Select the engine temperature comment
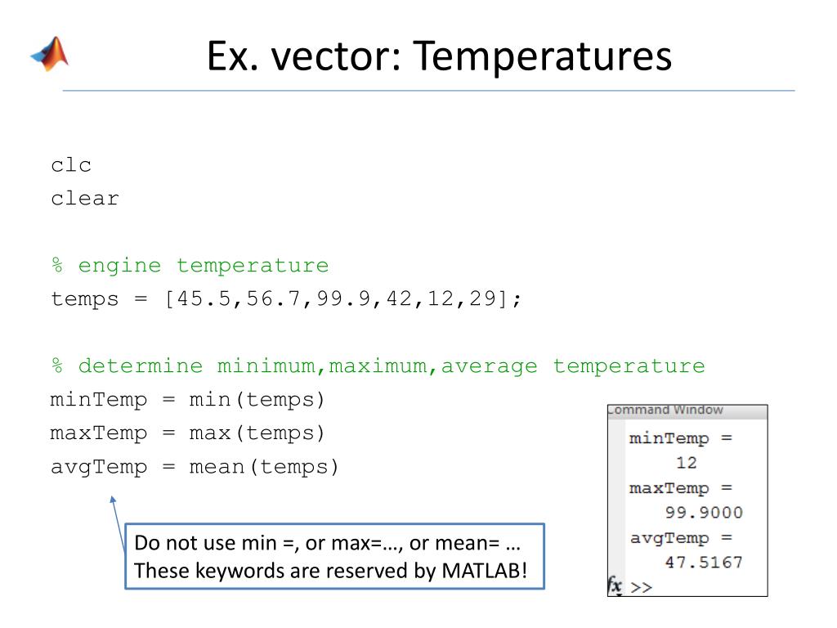The image size is (837, 628). coord(190,266)
